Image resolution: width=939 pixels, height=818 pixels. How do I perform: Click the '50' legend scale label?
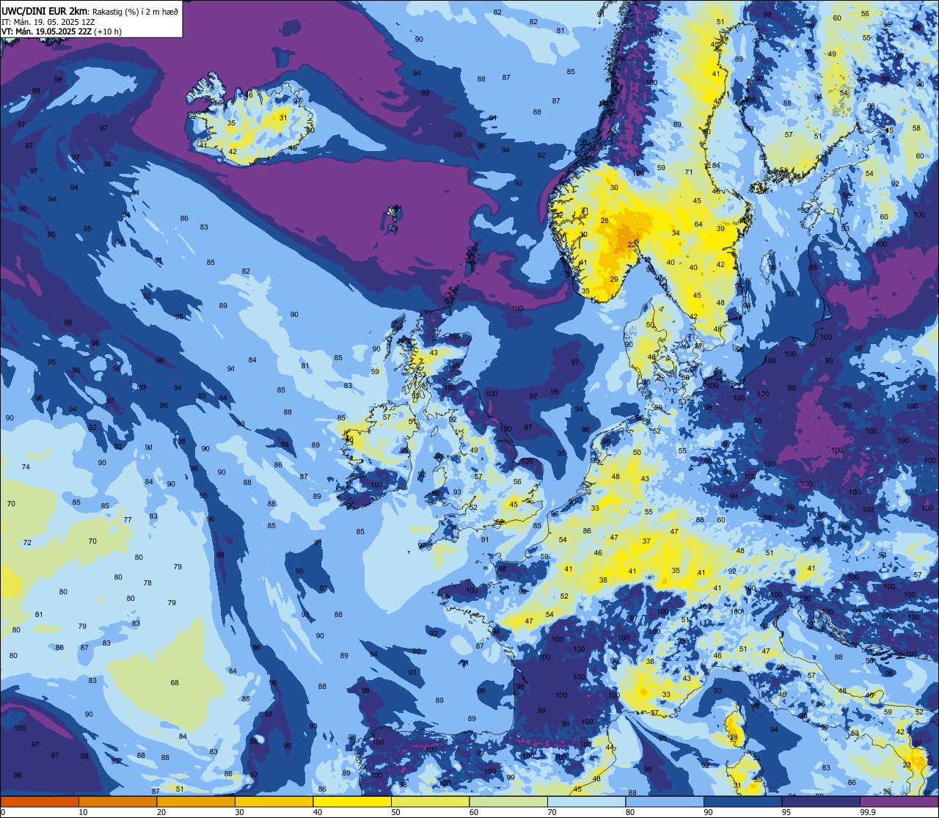coord(396,812)
